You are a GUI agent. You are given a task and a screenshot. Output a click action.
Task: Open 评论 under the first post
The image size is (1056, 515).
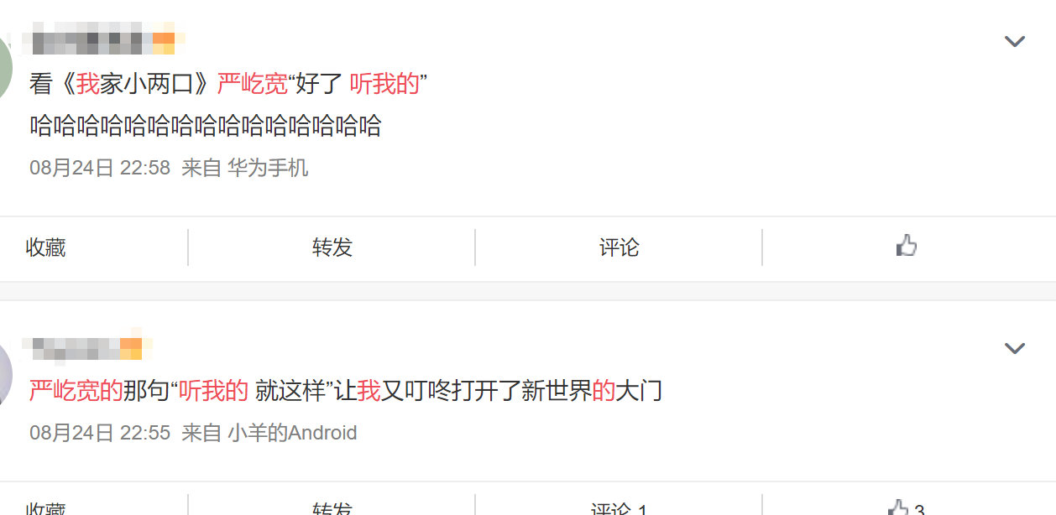click(619, 247)
